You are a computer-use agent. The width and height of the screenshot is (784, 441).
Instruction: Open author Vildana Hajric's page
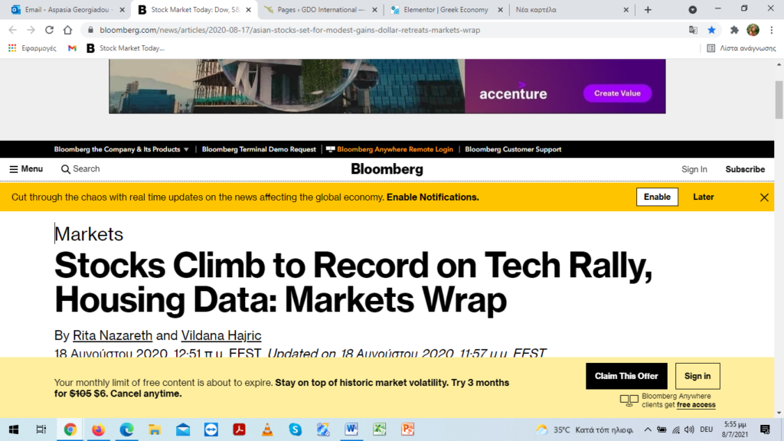point(221,335)
